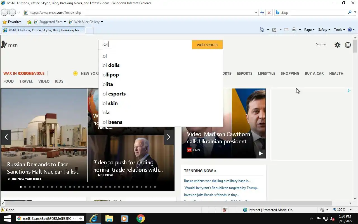The image size is (358, 224).
Task: Open the ESPORTS navigation tab
Action: tap(244, 73)
